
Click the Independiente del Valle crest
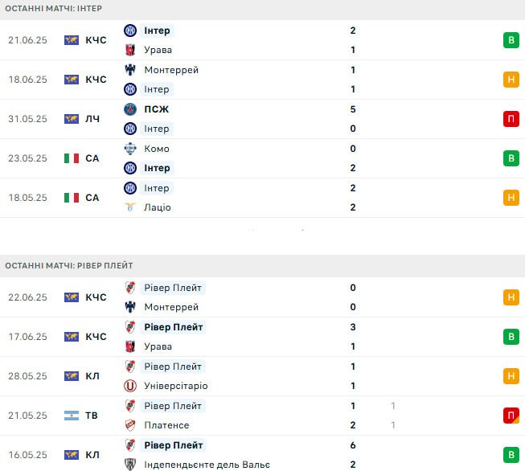(x=130, y=465)
